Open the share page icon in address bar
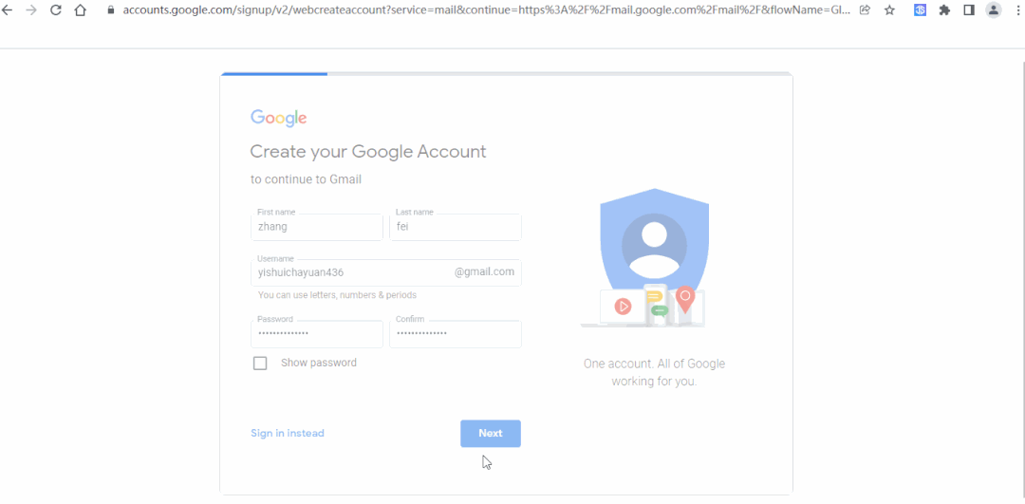Image resolution: width=1025 pixels, height=504 pixels. pyautogui.click(x=865, y=10)
